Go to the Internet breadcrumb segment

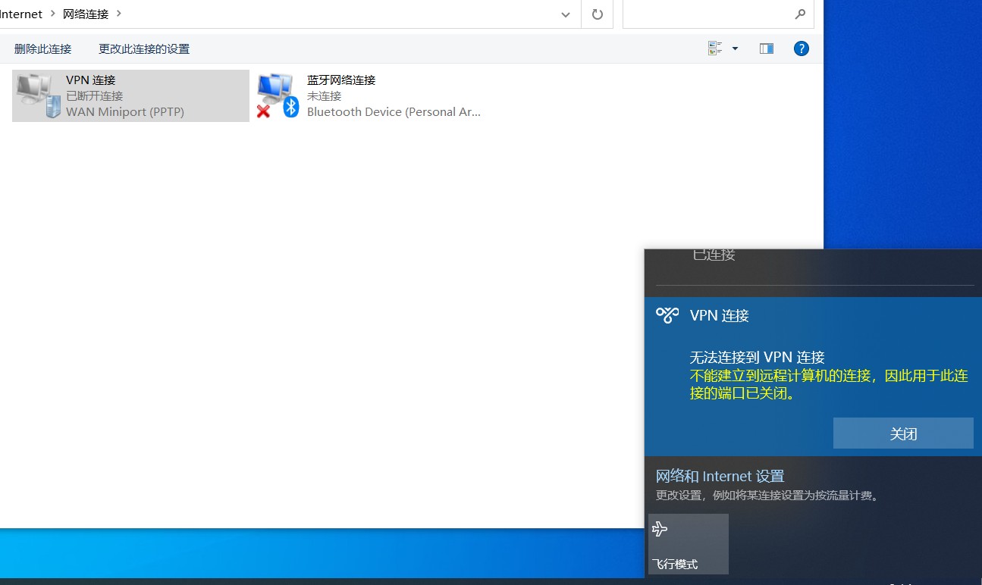pyautogui.click(x=21, y=14)
